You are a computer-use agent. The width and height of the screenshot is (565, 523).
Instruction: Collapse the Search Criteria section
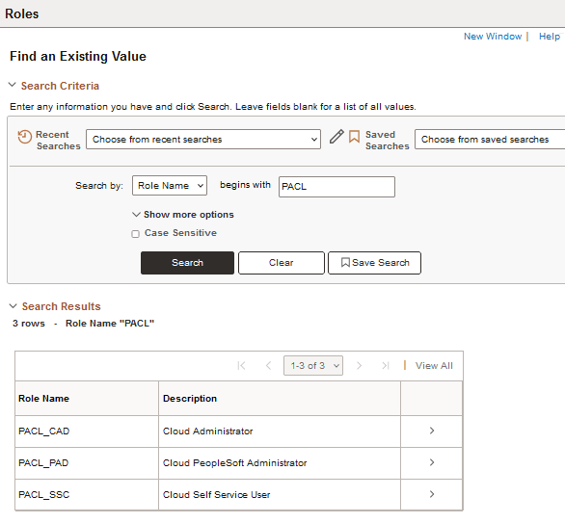(x=13, y=85)
